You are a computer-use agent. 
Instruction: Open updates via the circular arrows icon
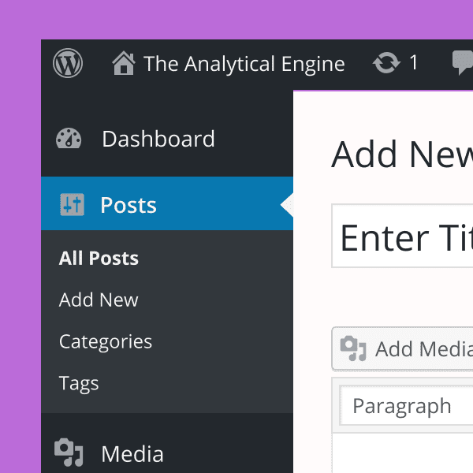(386, 63)
